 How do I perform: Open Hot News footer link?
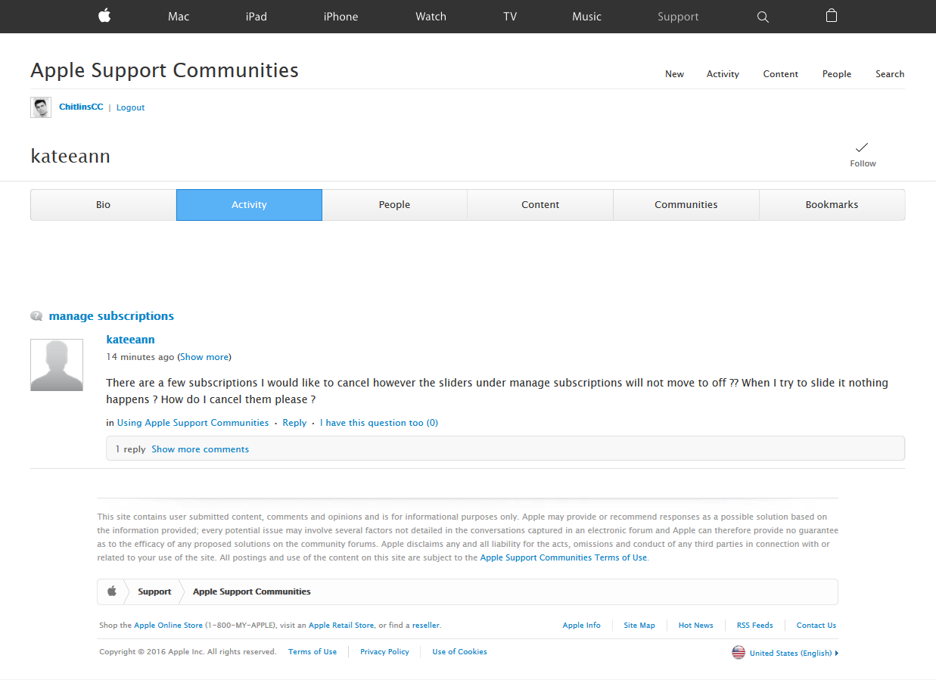point(695,626)
